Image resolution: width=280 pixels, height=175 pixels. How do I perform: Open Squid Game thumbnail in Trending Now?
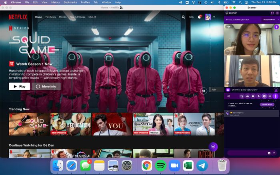pos(29,124)
